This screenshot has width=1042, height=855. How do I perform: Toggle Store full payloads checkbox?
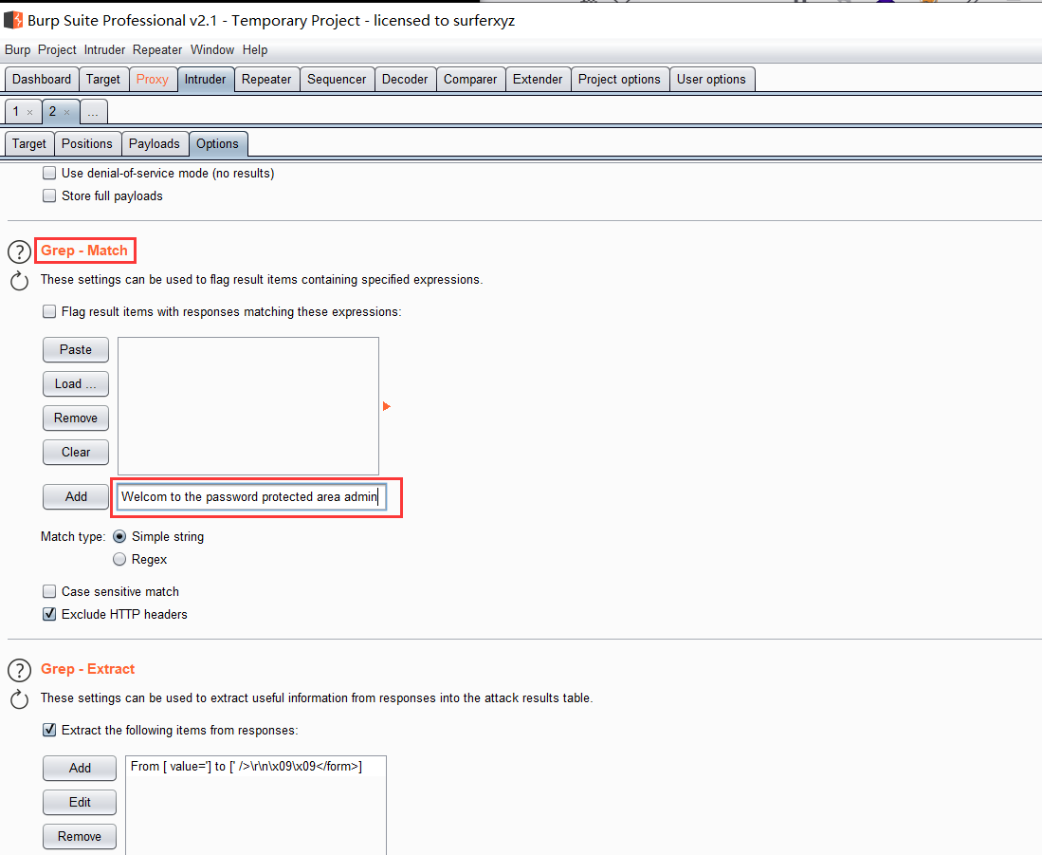[x=49, y=195]
